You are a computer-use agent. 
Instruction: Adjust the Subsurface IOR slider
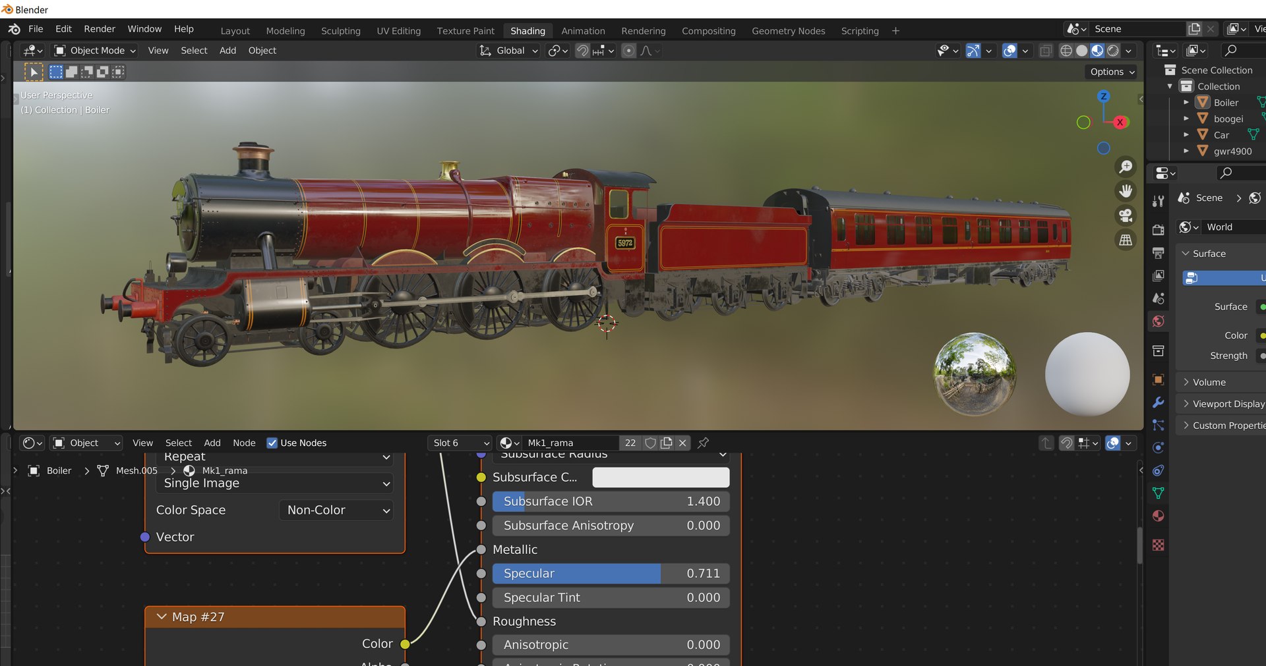click(611, 501)
